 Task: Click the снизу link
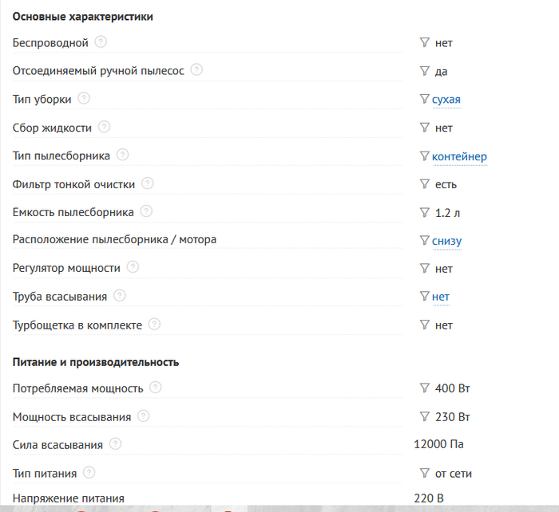446,241
